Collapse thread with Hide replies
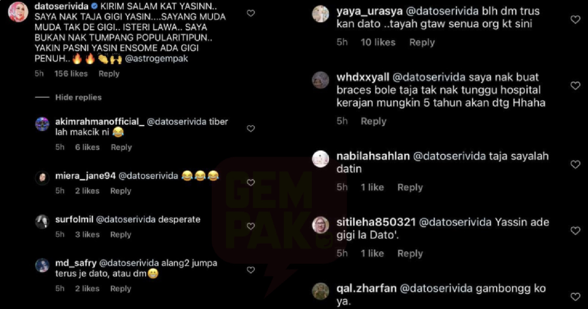Viewport: 588px width, 309px height. click(78, 97)
